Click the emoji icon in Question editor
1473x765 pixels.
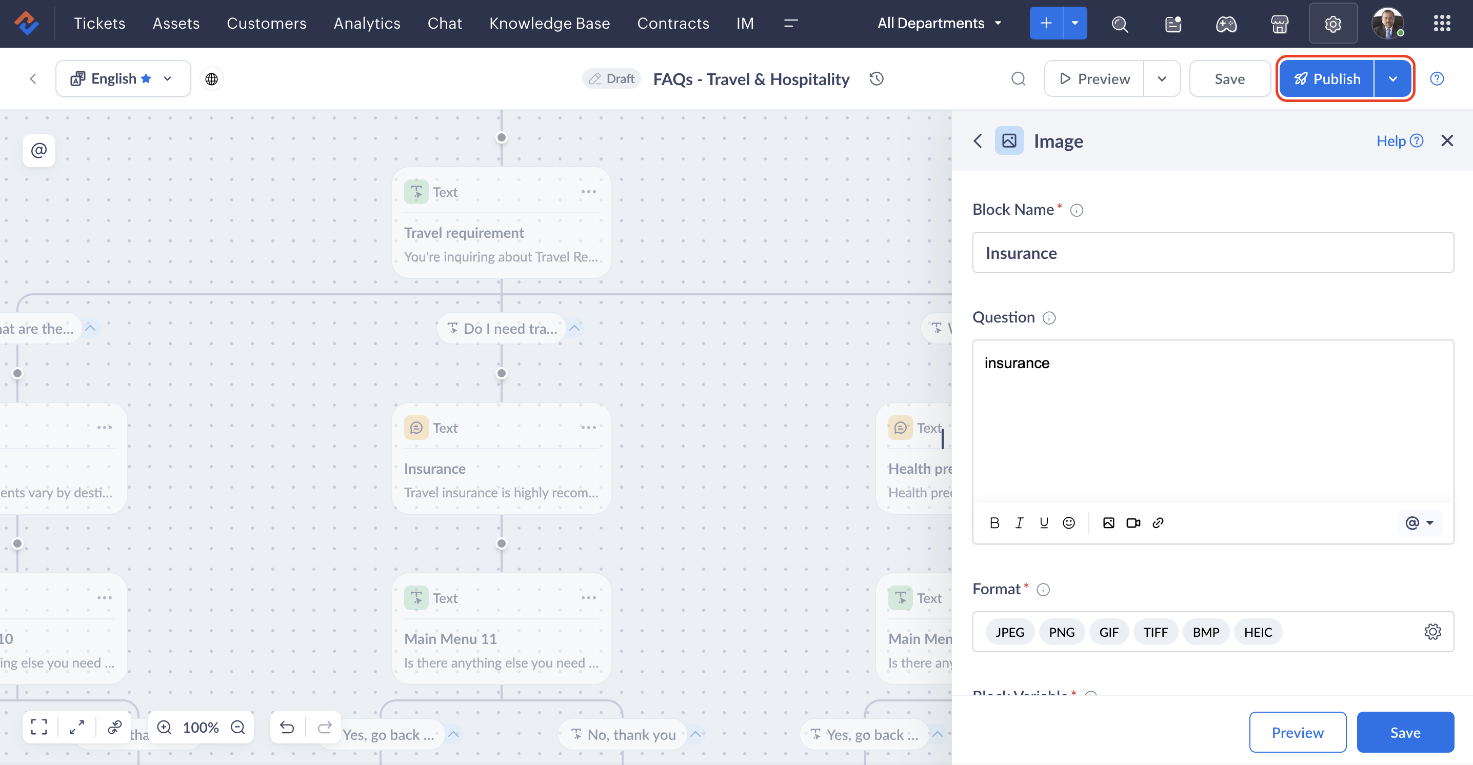pos(1068,522)
